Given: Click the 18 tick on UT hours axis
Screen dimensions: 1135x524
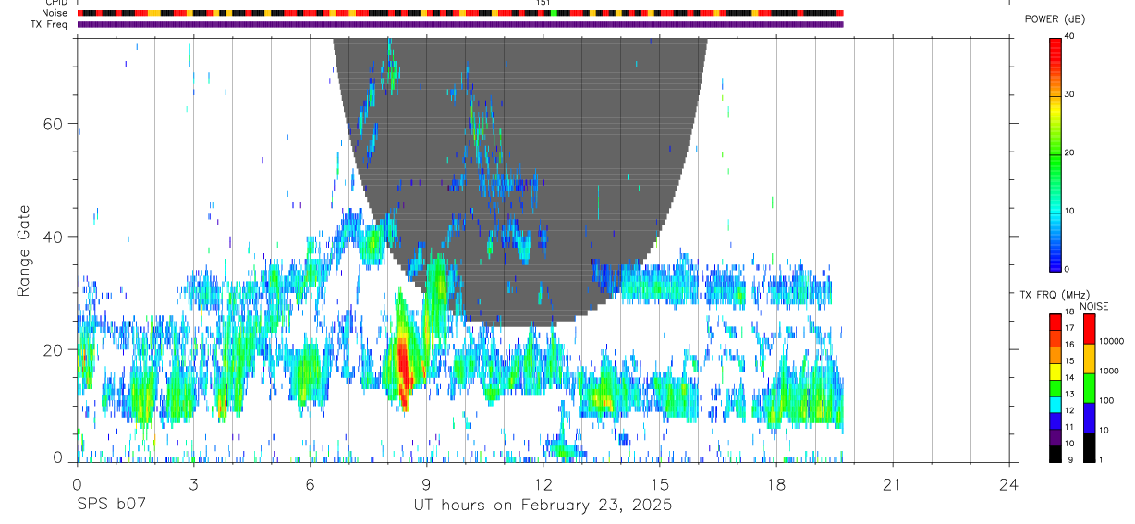Looking at the screenshot, I should coord(775,483).
